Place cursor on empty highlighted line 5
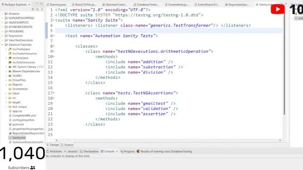303x170 pixels. click(x=169, y=30)
